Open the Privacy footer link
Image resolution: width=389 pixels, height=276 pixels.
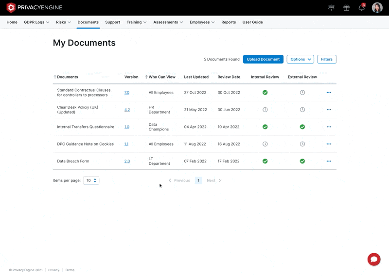(x=54, y=270)
